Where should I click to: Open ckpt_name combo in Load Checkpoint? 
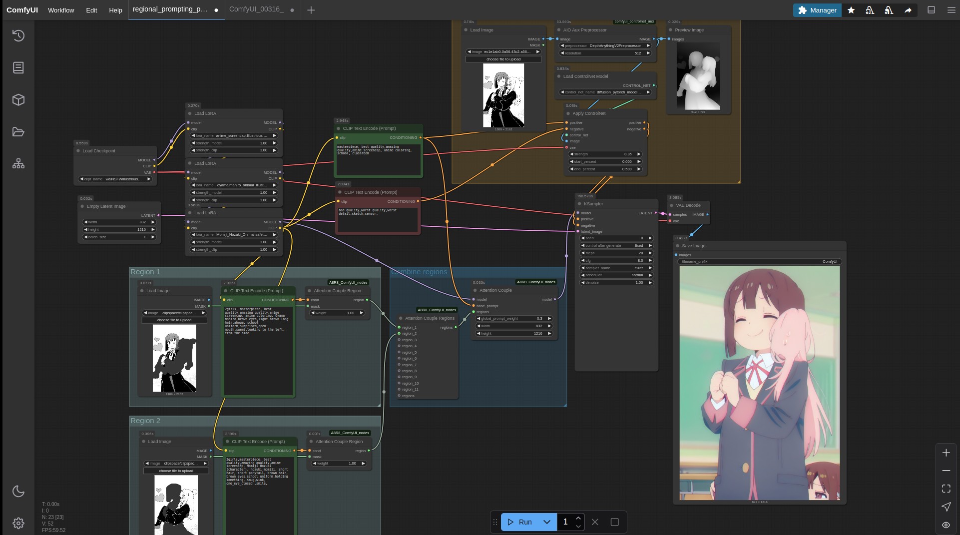(115, 179)
